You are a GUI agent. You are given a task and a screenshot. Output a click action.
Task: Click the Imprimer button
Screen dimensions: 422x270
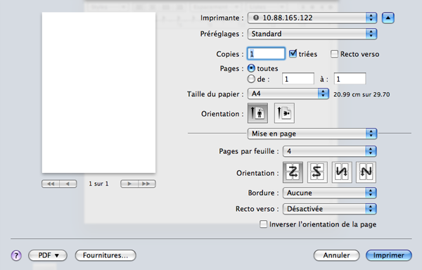tap(389, 255)
